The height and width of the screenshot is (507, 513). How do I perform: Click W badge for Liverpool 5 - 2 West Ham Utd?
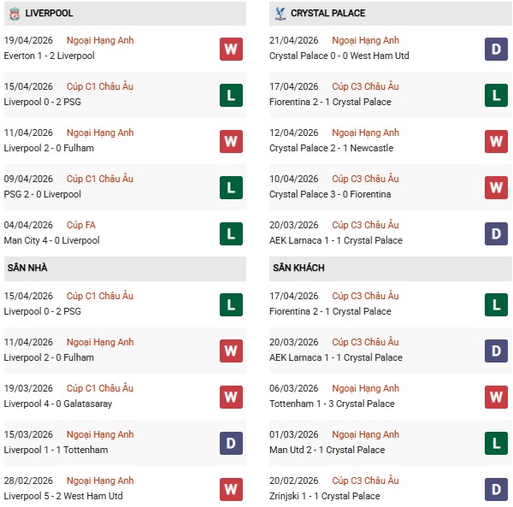coord(231,489)
